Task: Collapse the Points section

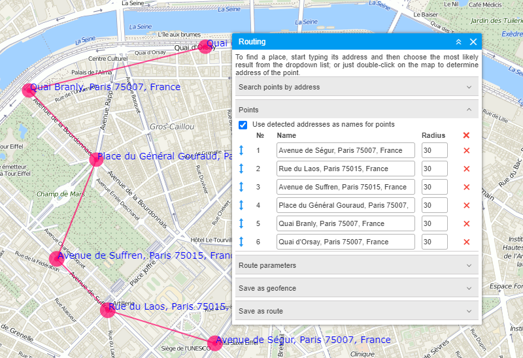Action: point(357,110)
